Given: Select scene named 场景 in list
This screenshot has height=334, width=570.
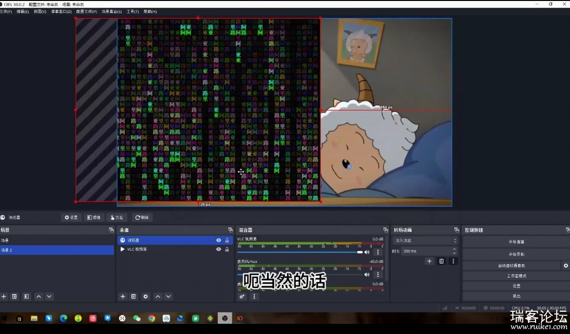Looking at the screenshot, I should pos(57,240).
